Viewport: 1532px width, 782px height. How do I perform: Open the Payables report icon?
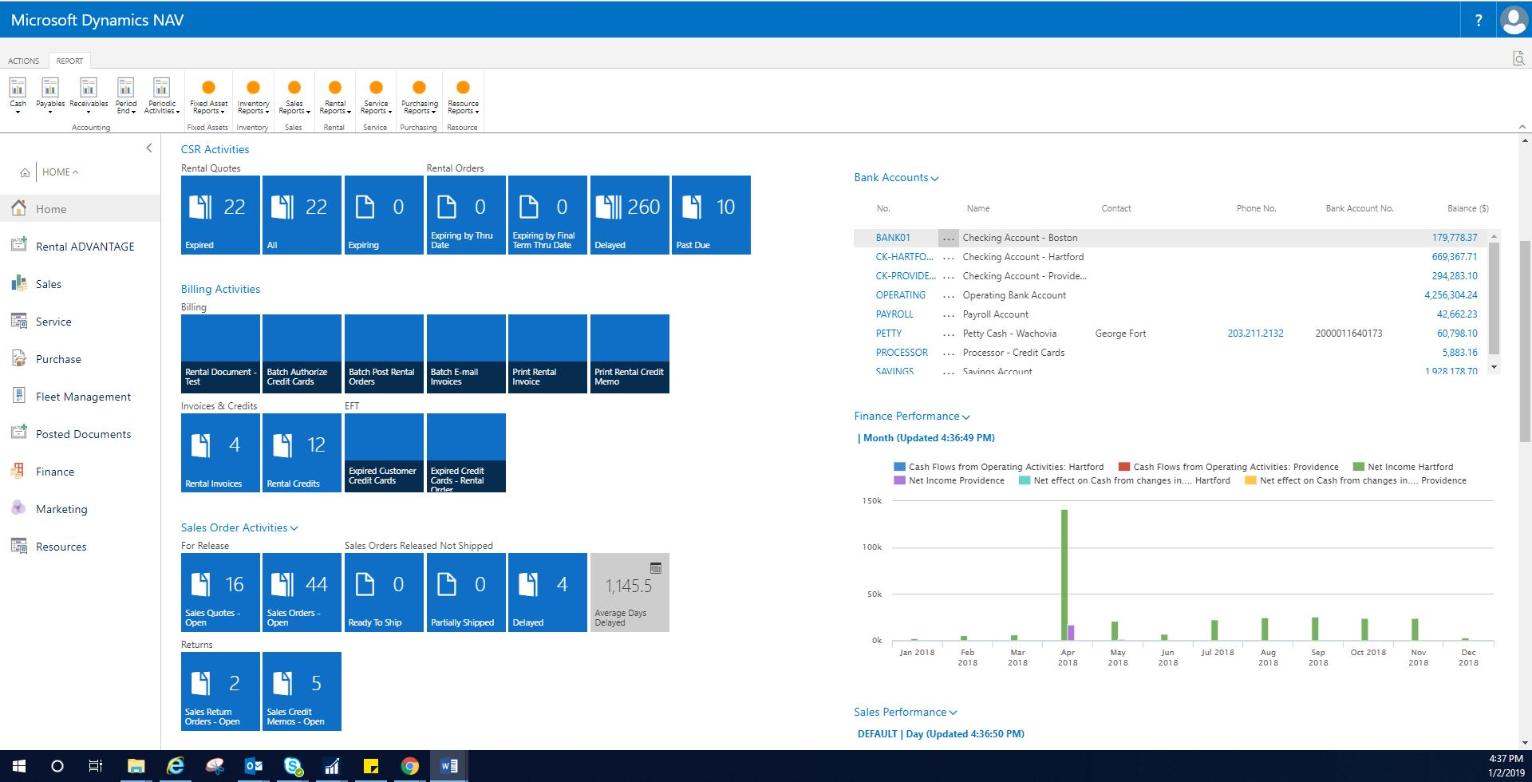pyautogui.click(x=50, y=87)
